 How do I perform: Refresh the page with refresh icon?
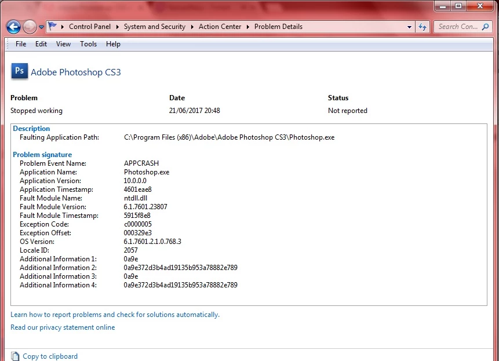click(422, 27)
